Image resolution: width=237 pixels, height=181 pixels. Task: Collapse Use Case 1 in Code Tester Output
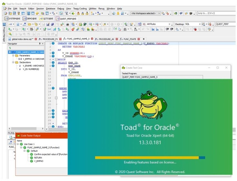tap(18, 144)
